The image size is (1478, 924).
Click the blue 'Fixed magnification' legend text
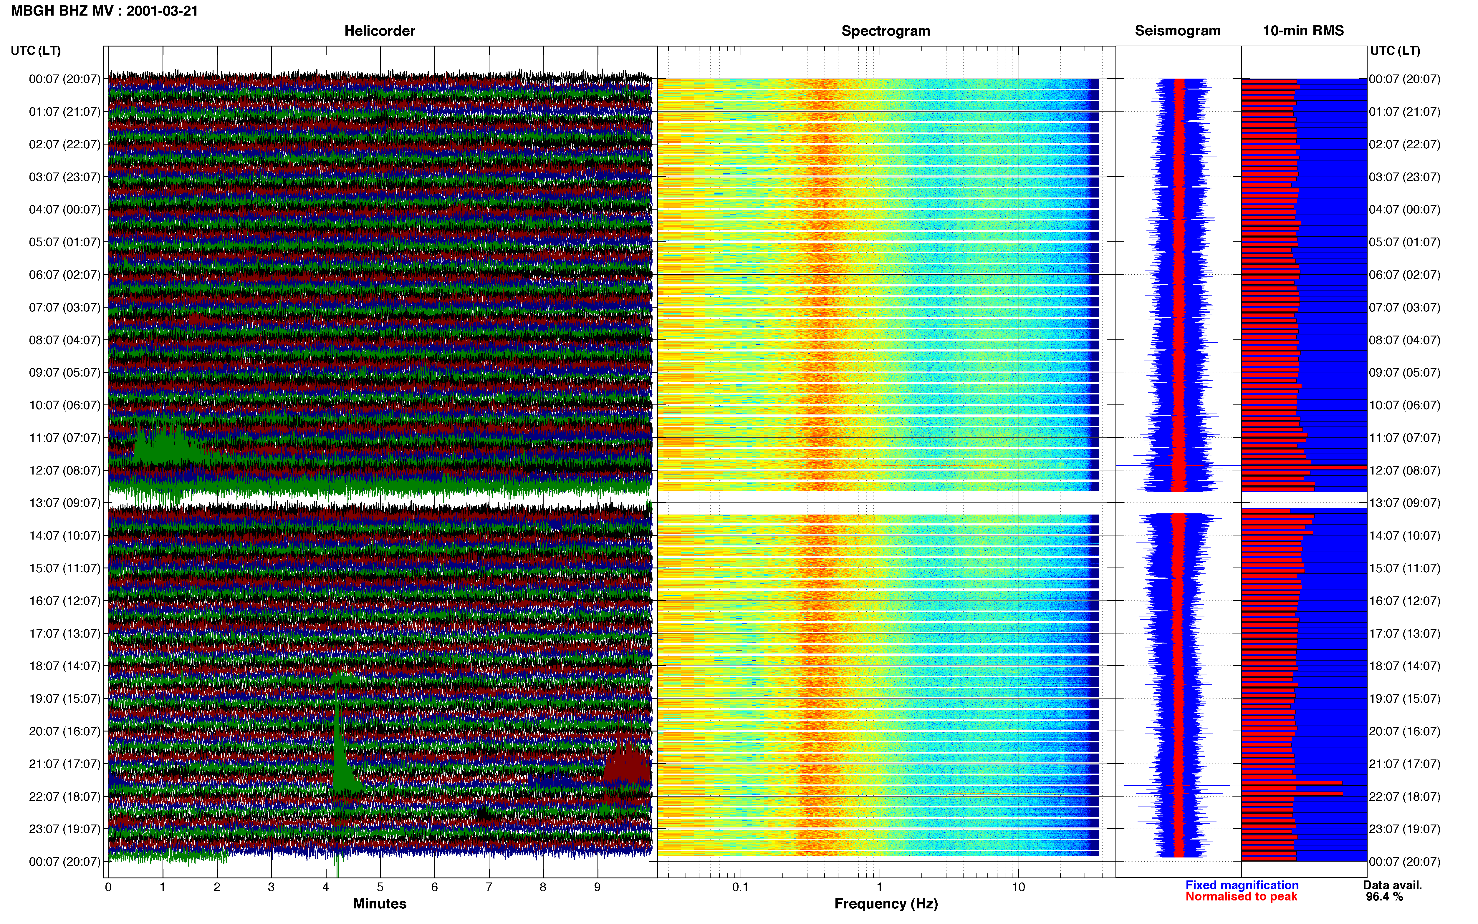click(1242, 885)
